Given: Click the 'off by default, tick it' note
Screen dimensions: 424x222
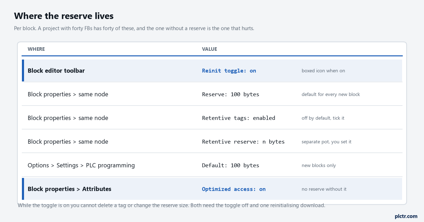Looking at the screenshot, I should tap(323, 118).
